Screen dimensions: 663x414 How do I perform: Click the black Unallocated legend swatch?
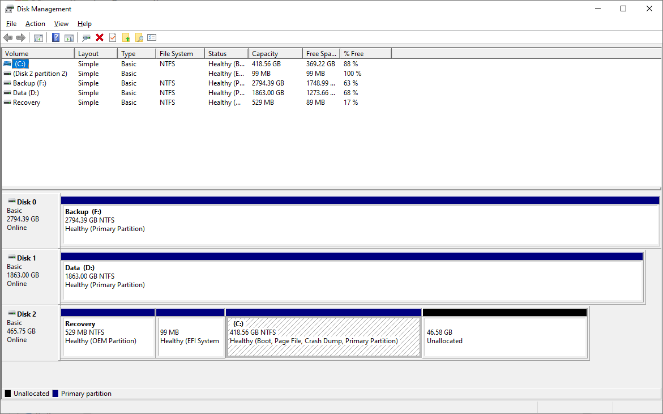coord(7,394)
